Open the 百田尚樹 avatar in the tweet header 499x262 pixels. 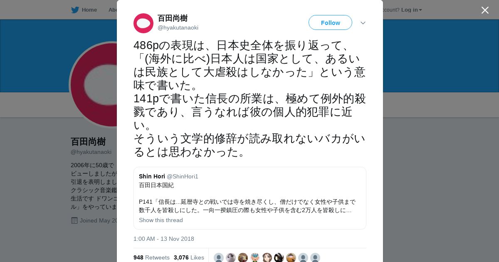(x=143, y=23)
